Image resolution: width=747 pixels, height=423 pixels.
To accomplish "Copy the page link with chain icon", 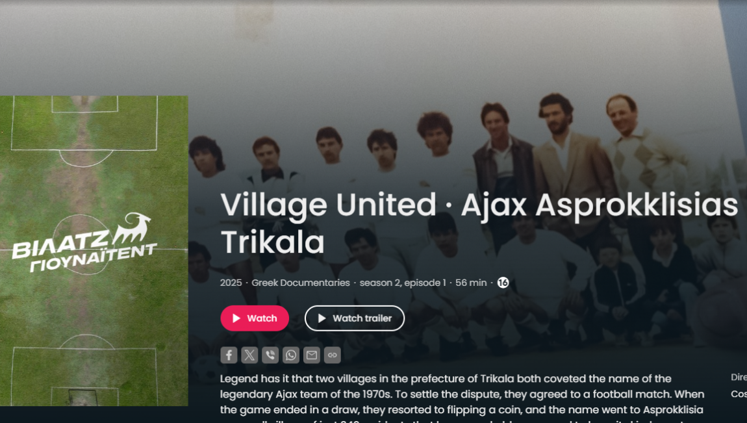I will (x=332, y=355).
